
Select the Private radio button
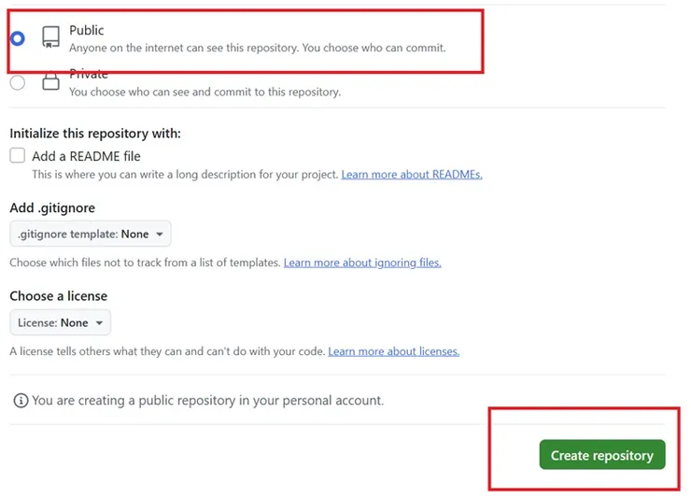click(17, 83)
